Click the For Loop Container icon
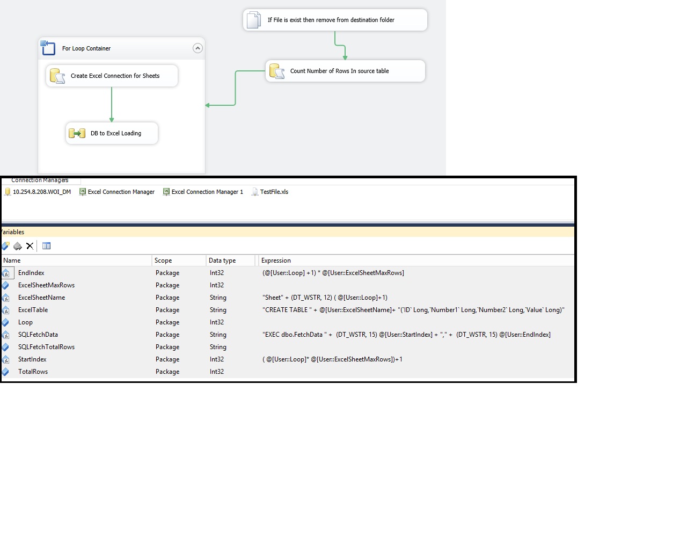 point(48,48)
